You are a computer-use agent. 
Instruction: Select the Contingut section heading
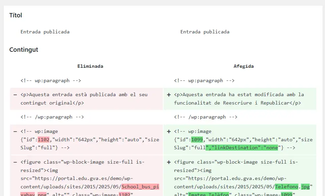coord(24,49)
